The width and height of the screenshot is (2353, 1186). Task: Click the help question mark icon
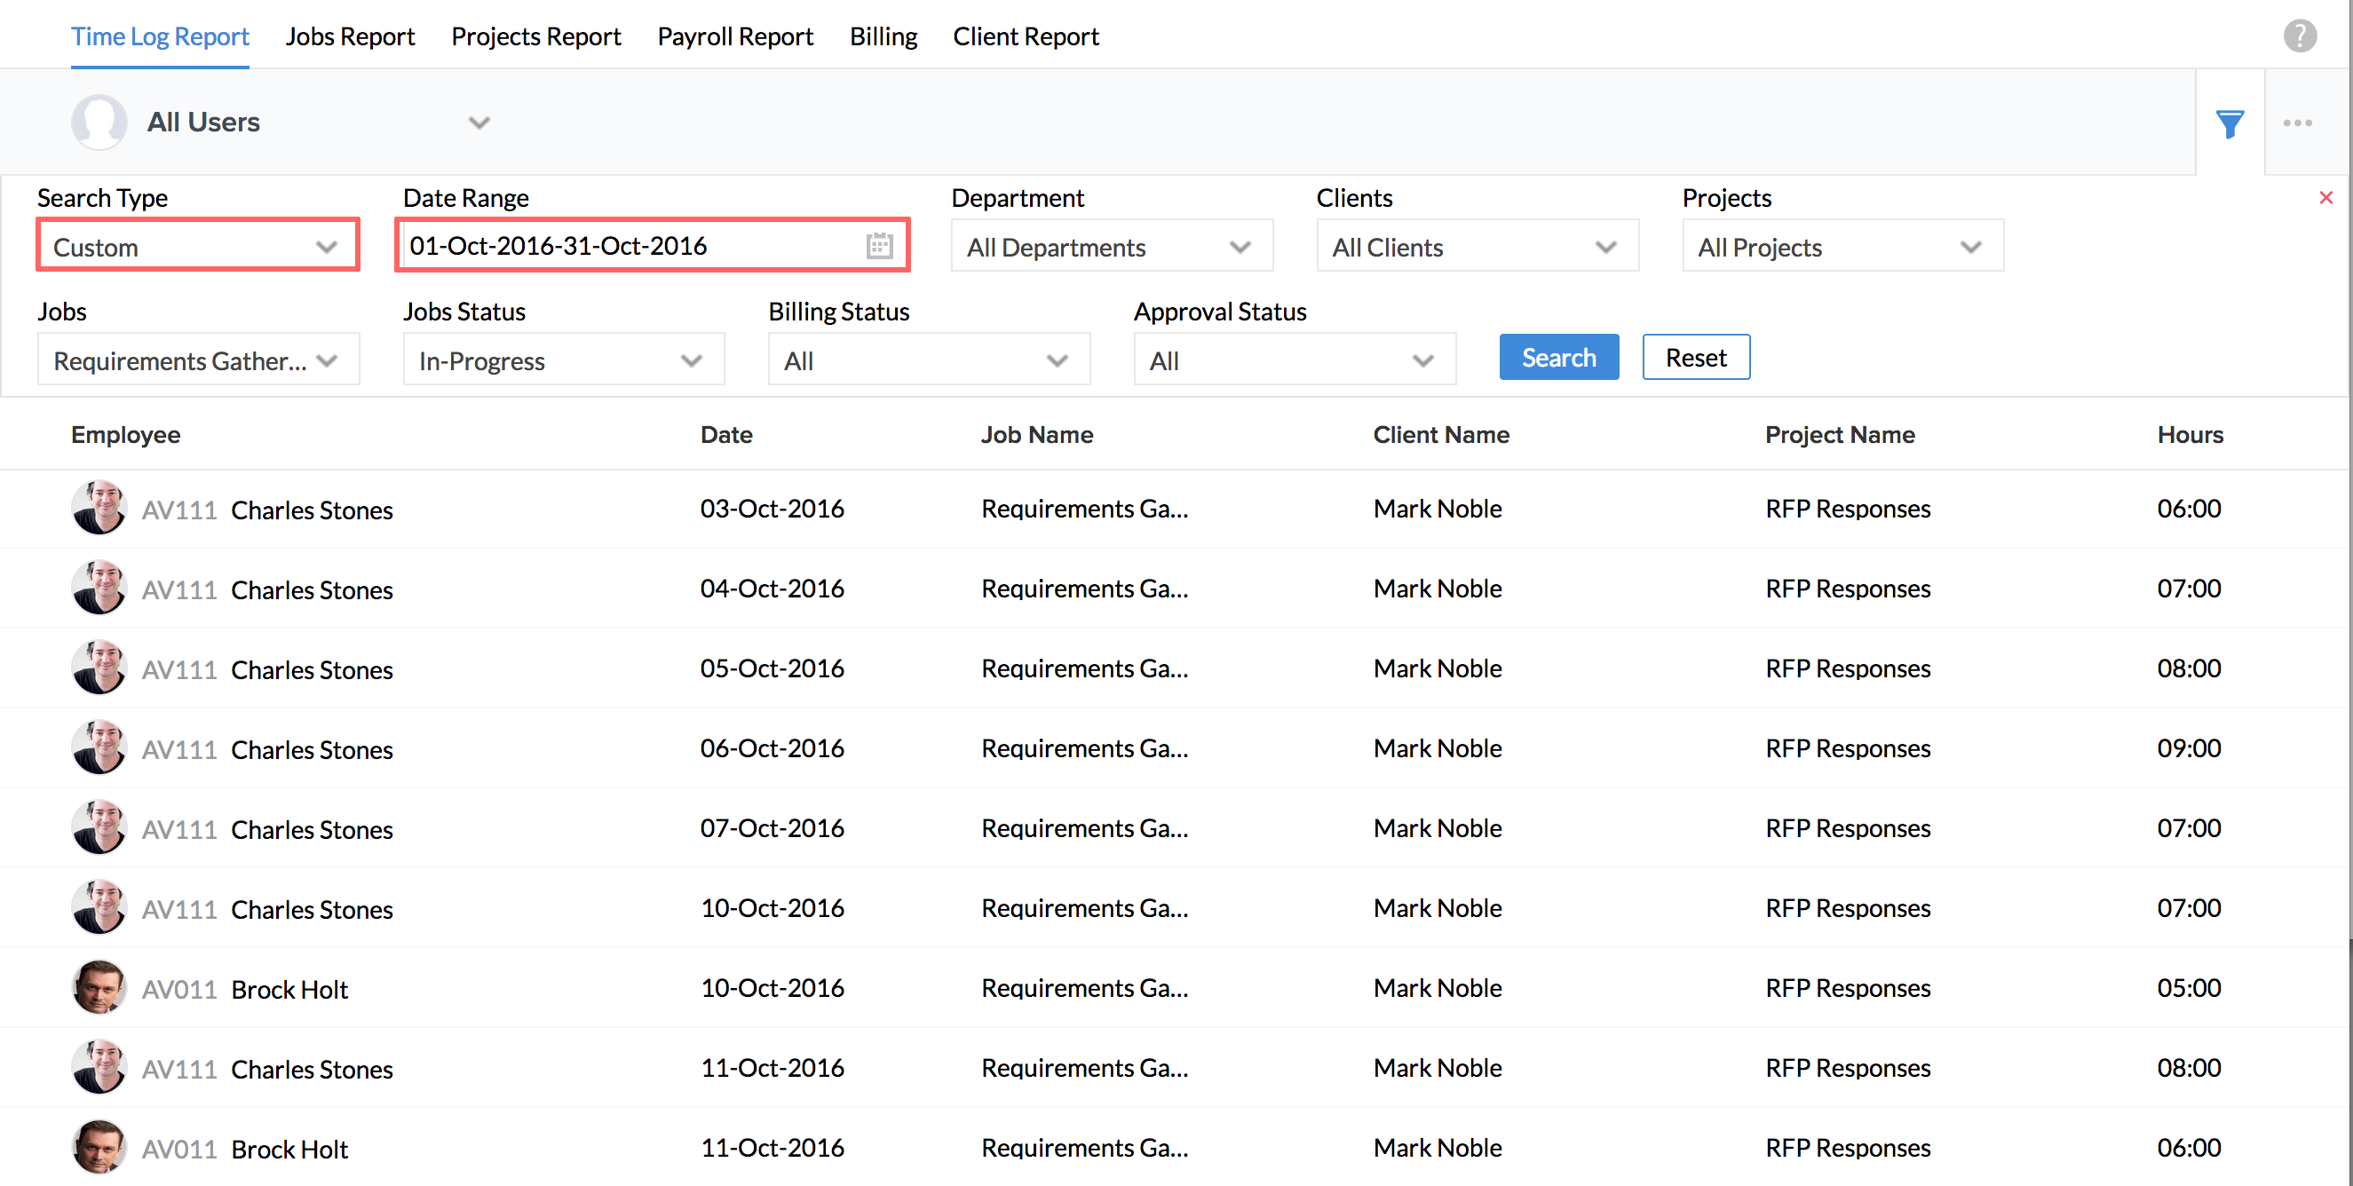tap(2299, 36)
